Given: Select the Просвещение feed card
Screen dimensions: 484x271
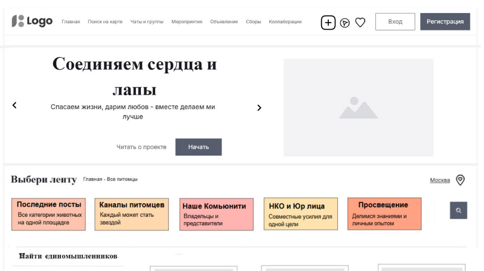Looking at the screenshot, I should 384,214.
